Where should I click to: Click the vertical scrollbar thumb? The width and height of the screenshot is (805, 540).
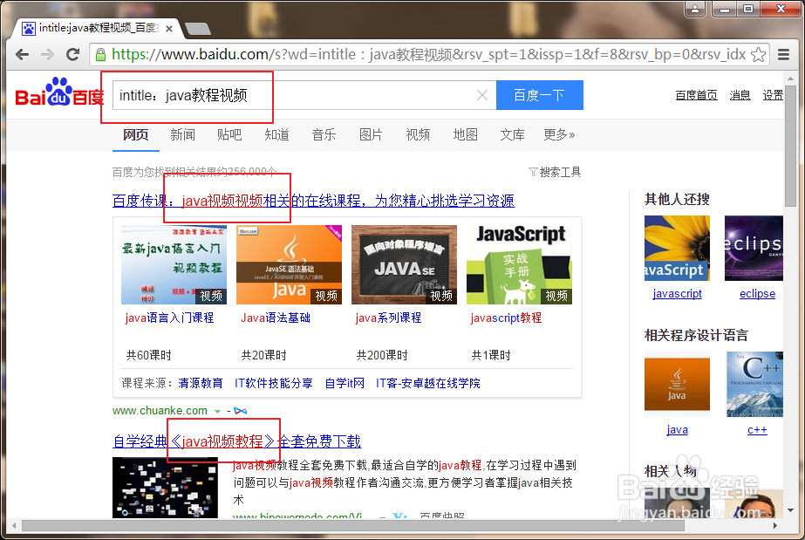tap(790, 147)
